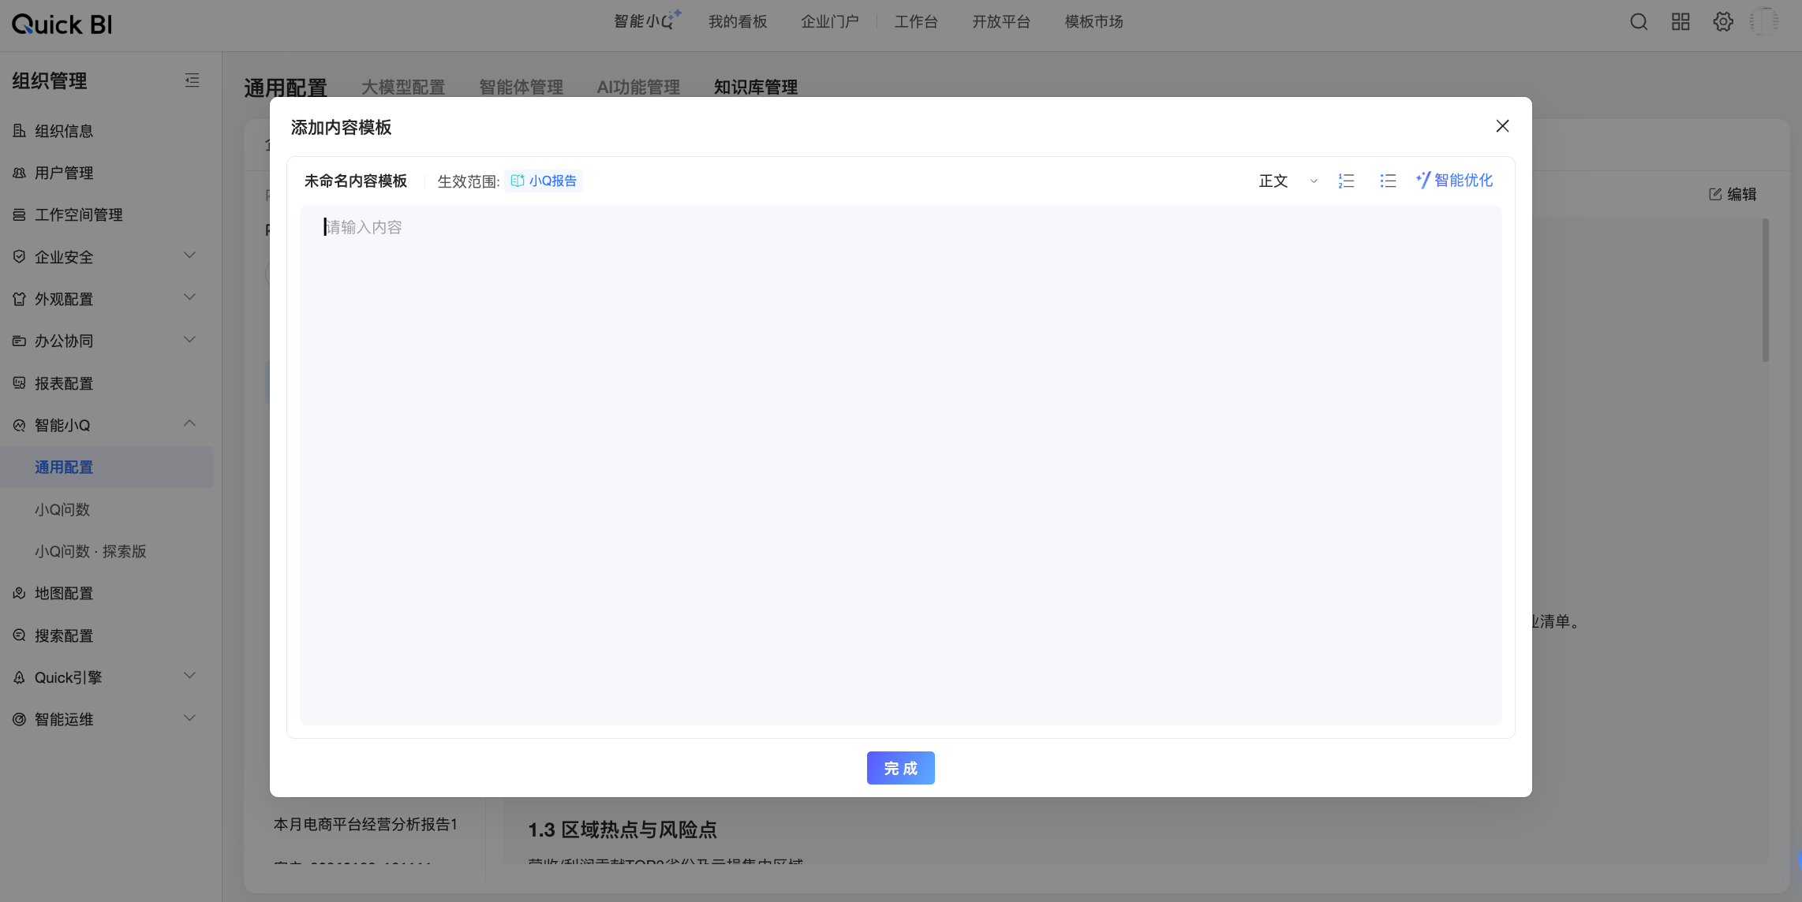Image resolution: width=1802 pixels, height=902 pixels.
Task: Collapse sidebar with the 组织管理 menu icon
Action: 192,80
